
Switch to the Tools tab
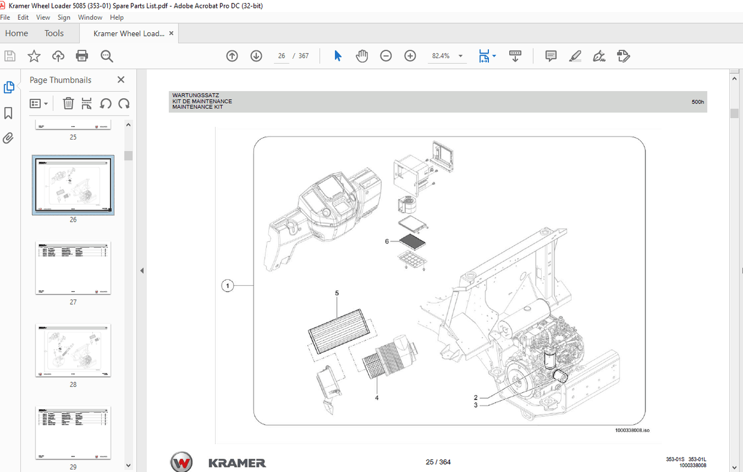point(54,33)
